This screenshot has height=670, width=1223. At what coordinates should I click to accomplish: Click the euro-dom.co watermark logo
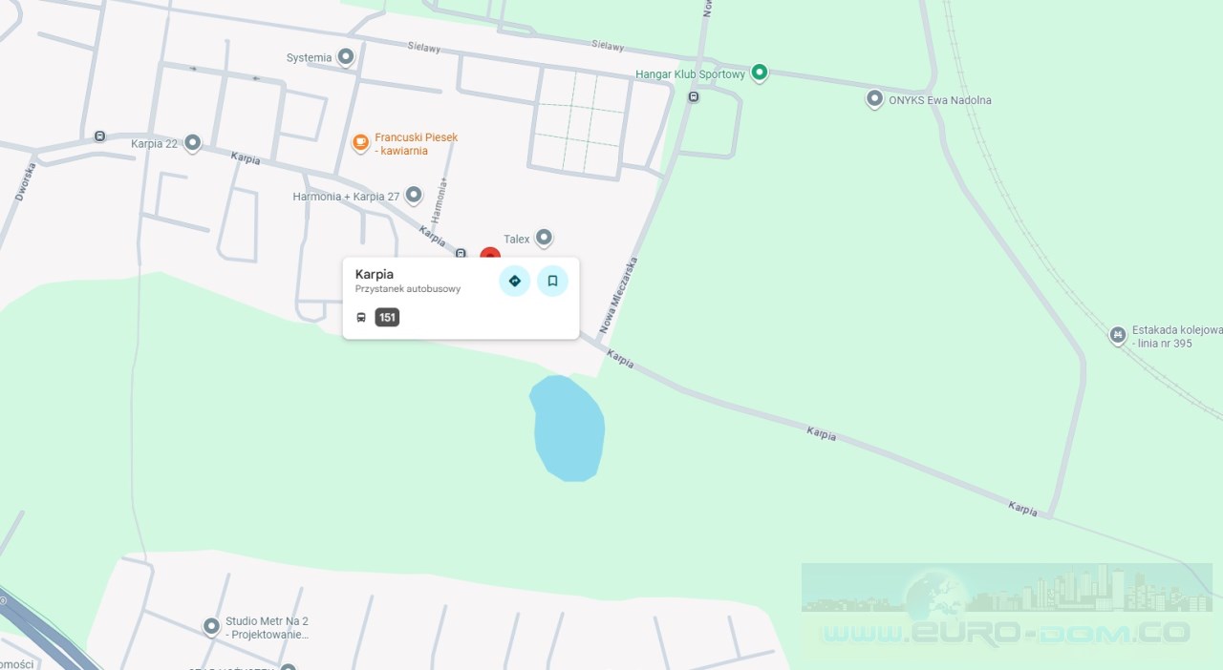click(x=1006, y=609)
